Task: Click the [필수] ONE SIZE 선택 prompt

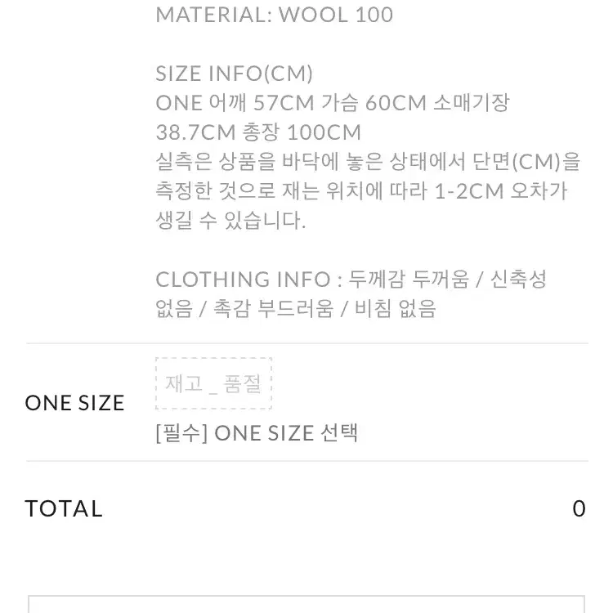Action: click(x=257, y=433)
